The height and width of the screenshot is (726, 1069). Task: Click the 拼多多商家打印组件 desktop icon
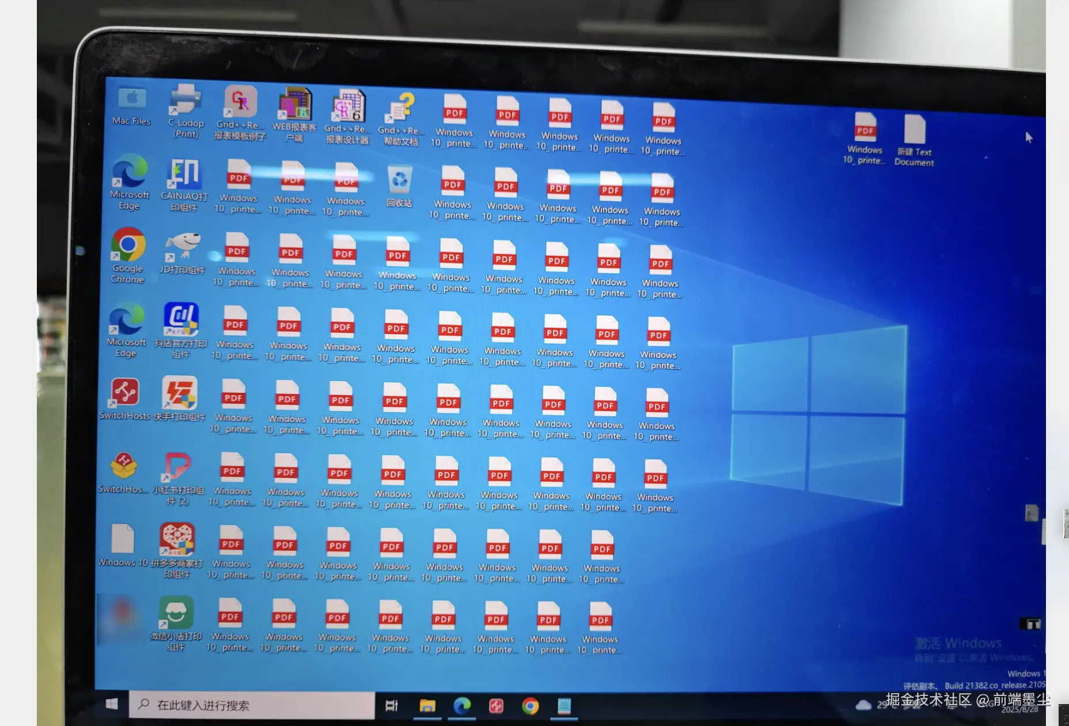pyautogui.click(x=177, y=550)
